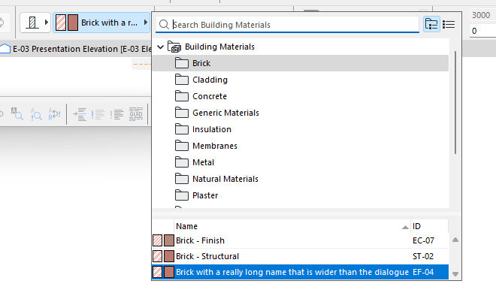Image resolution: width=496 pixels, height=296 pixels.
Task: Select the Brick folder
Action: (x=300, y=63)
